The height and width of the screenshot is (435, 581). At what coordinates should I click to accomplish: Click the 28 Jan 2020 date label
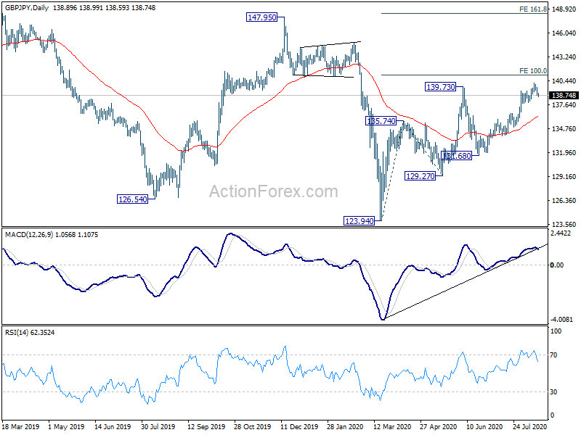pyautogui.click(x=345, y=426)
